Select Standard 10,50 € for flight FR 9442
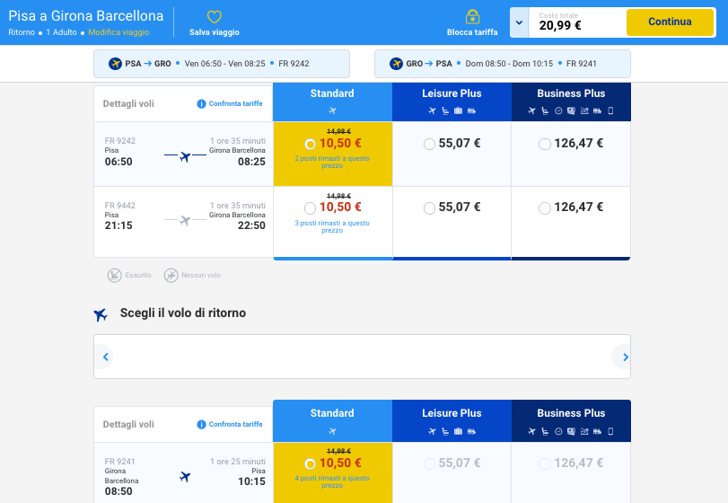 click(x=311, y=207)
